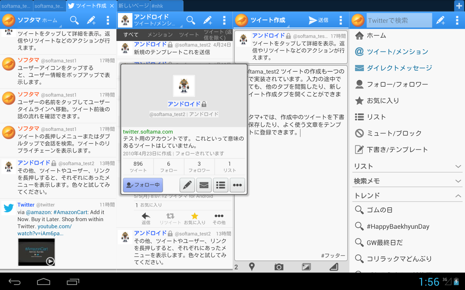The height and width of the screenshot is (290, 465).
Task: Click the Twitterで検索 search field
Action: pos(399,20)
